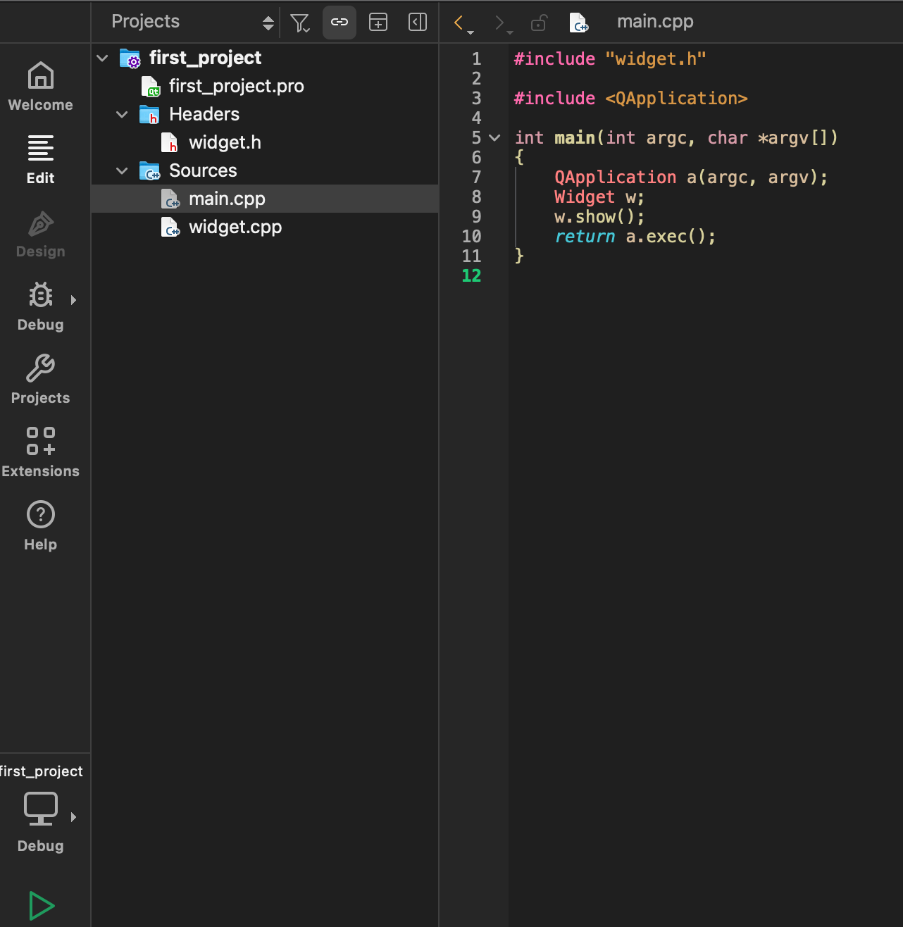The height and width of the screenshot is (927, 903).
Task: Click w.show() call on line 9
Action: pos(599,216)
